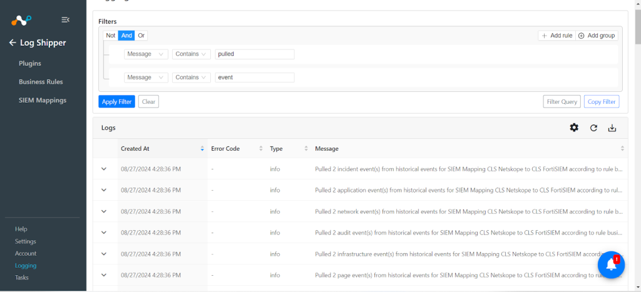Viewport: 641px width, 292px height.
Task: Open Tasks in sidebar
Action: pos(22,277)
